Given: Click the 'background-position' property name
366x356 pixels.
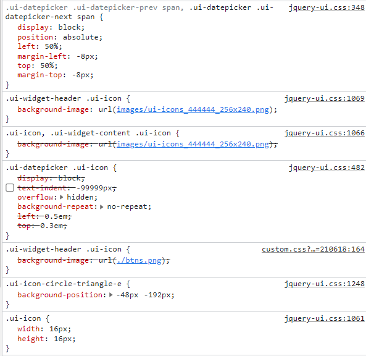Looking at the screenshot, I should [x=60, y=295].
